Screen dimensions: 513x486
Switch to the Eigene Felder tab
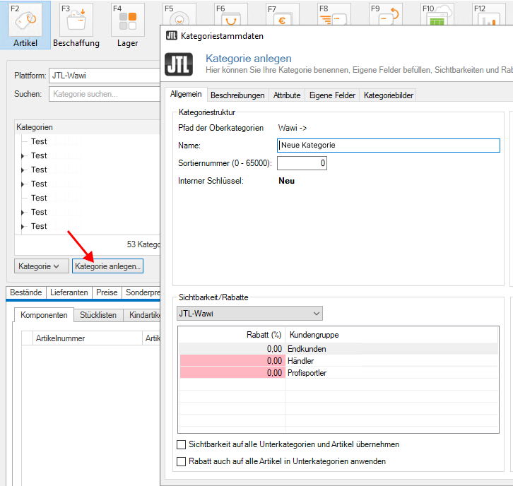(332, 95)
